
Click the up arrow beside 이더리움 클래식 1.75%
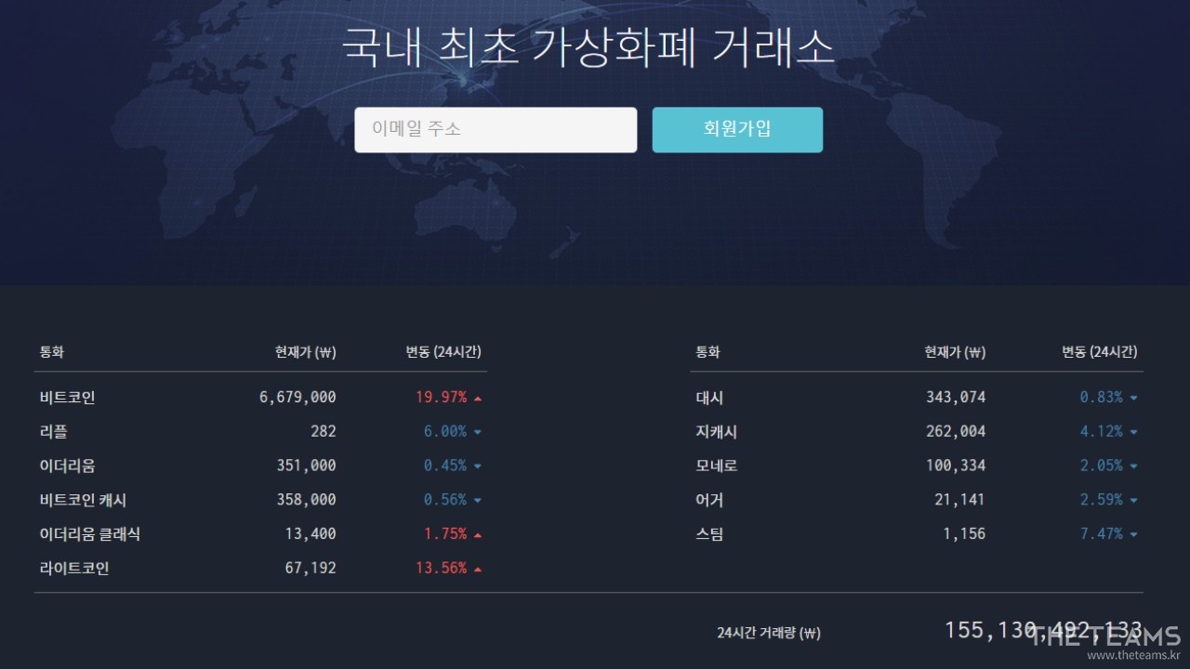click(x=478, y=535)
